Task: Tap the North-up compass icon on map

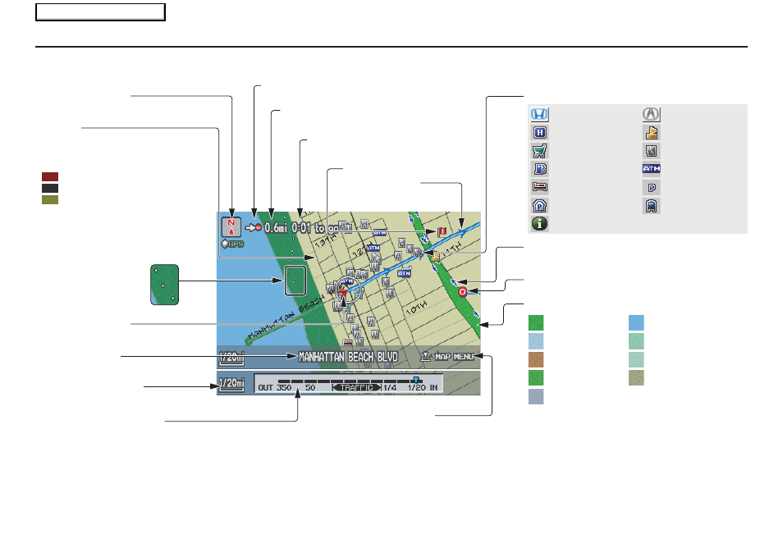Action: (231, 227)
